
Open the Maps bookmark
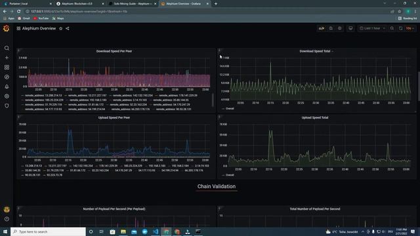[58, 18]
